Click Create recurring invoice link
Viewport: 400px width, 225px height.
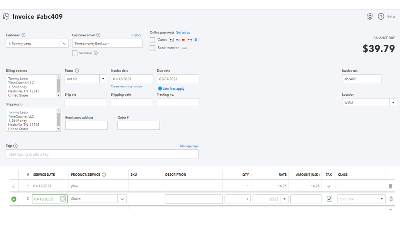(x=126, y=86)
